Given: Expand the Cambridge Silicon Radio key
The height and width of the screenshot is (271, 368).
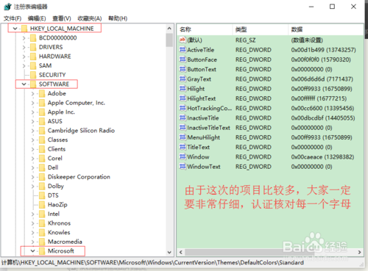Looking at the screenshot, I should tap(32, 131).
